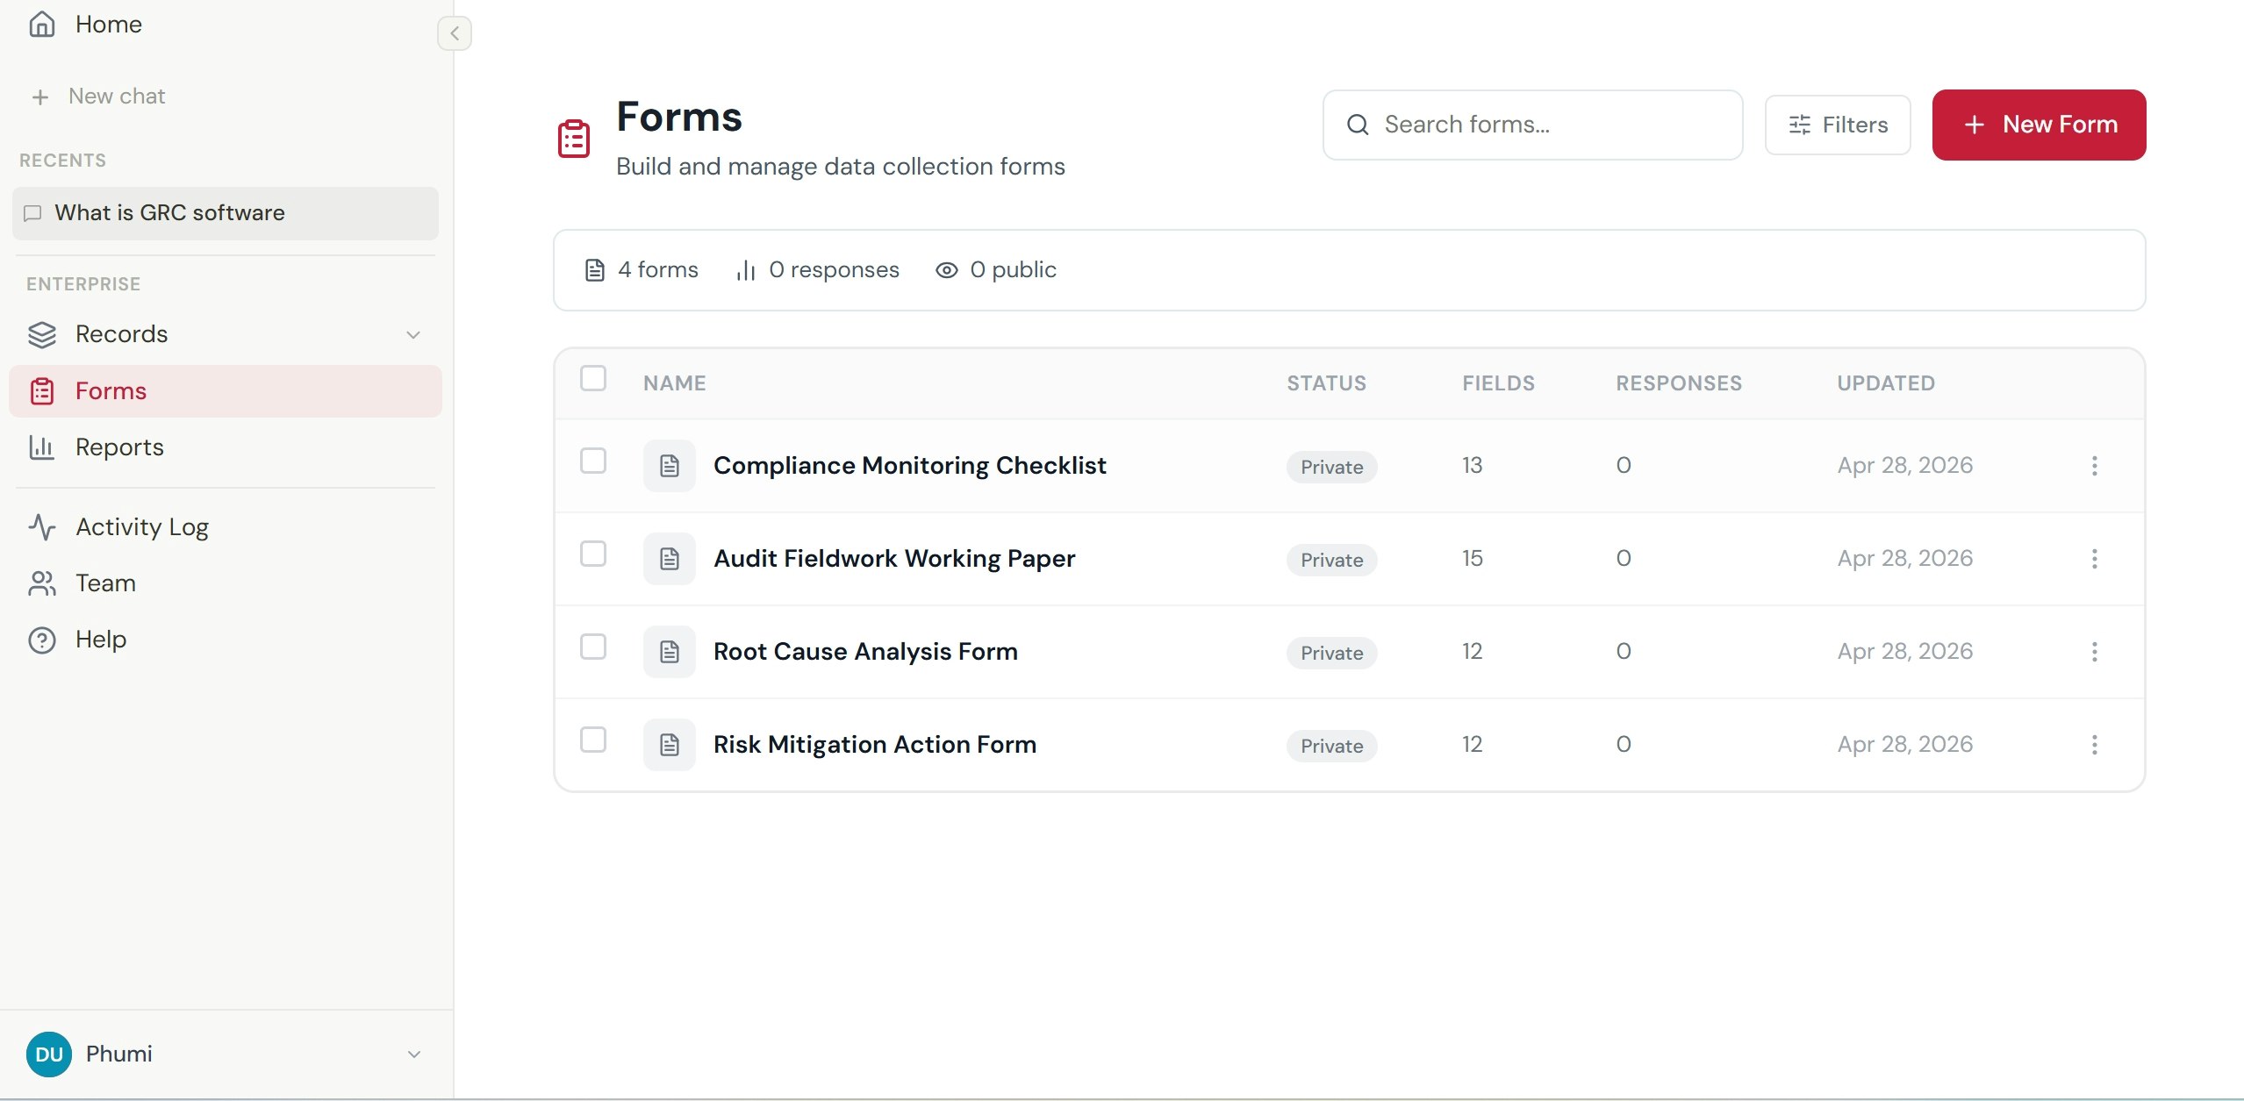Create a form with New Form button
2244x1101 pixels.
point(2038,125)
